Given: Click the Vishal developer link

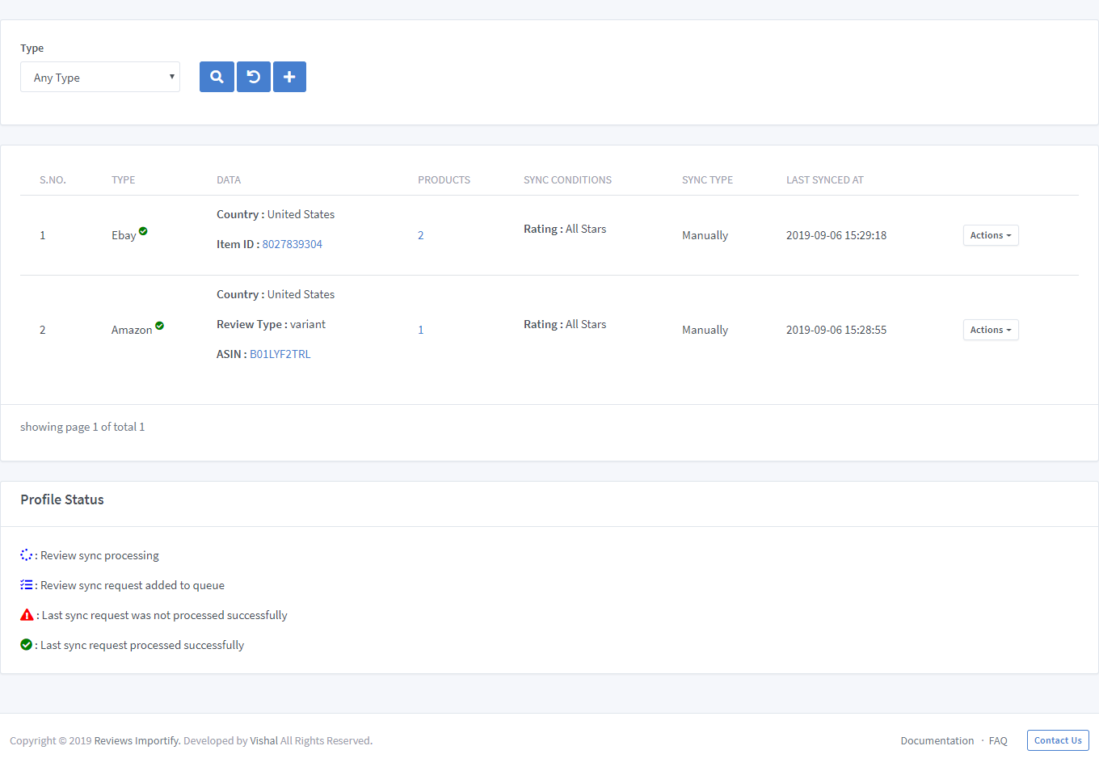Looking at the screenshot, I should (263, 740).
